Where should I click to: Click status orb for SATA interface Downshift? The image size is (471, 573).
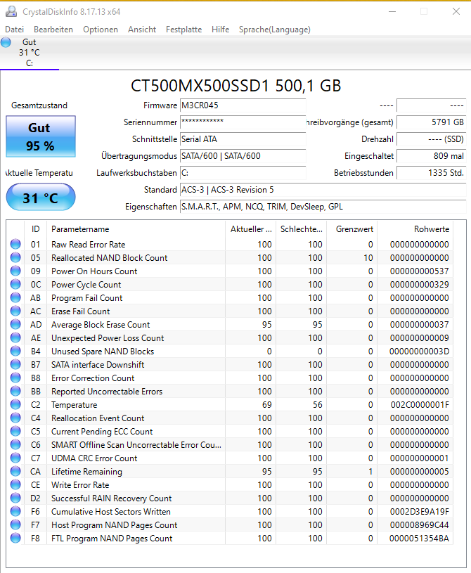point(15,364)
